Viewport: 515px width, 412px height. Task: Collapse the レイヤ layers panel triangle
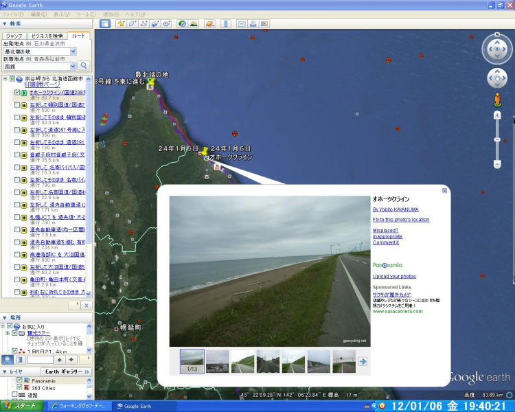[x=5, y=371]
